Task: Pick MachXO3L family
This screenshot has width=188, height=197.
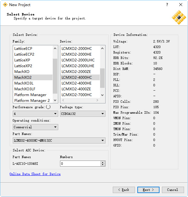Action: point(33,83)
